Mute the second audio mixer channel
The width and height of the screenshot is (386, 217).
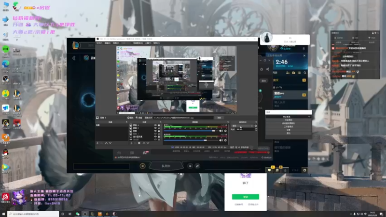coord(221,140)
